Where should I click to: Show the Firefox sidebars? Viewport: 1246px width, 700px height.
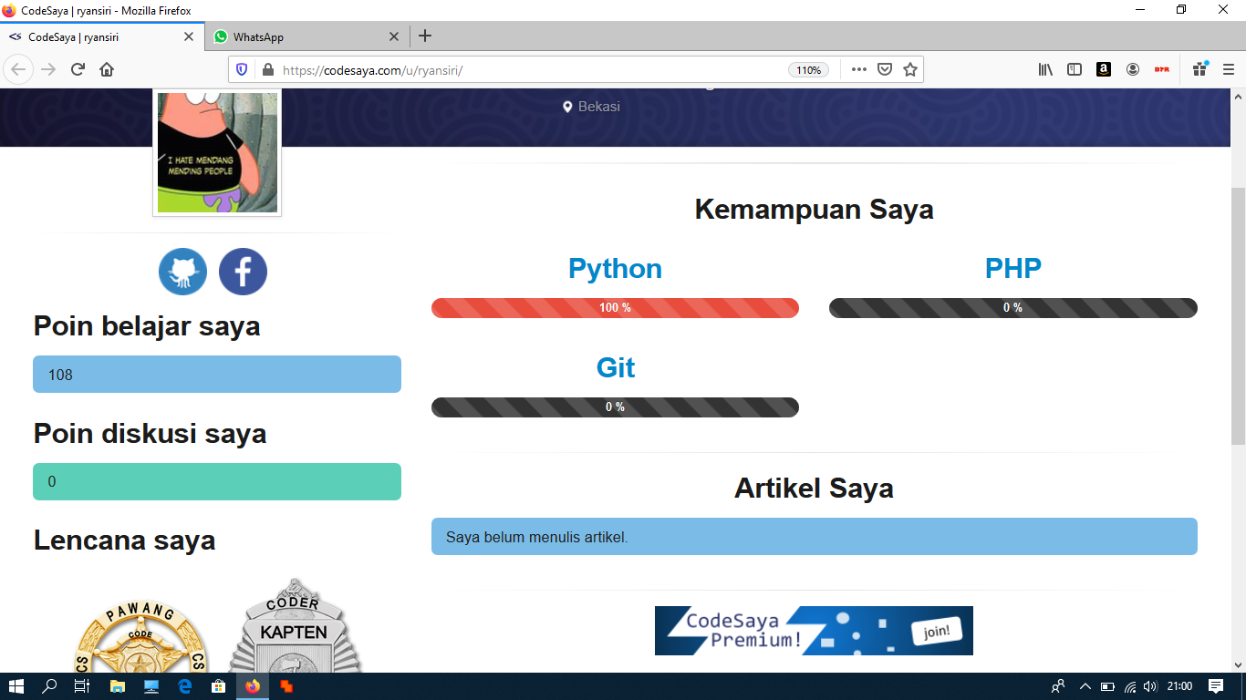click(1075, 69)
